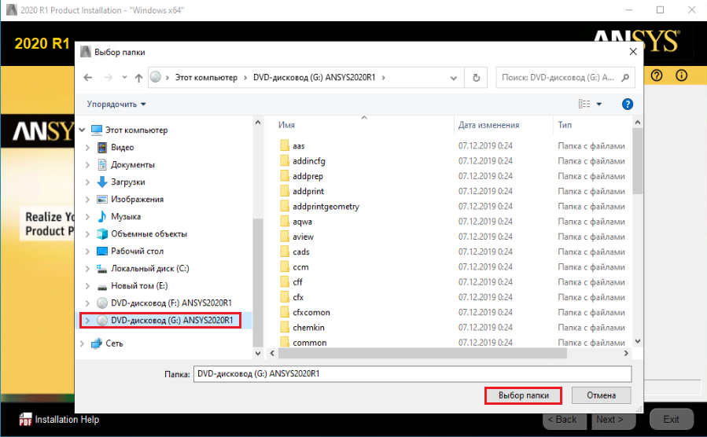Expand the Документы tree node

point(87,165)
